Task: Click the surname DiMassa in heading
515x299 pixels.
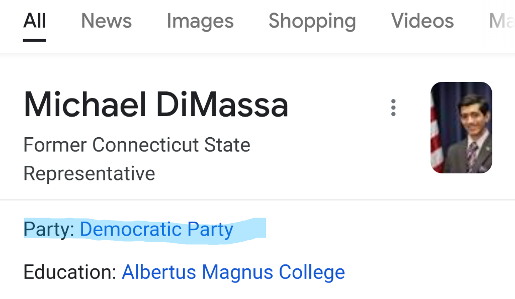Action: tap(222, 105)
